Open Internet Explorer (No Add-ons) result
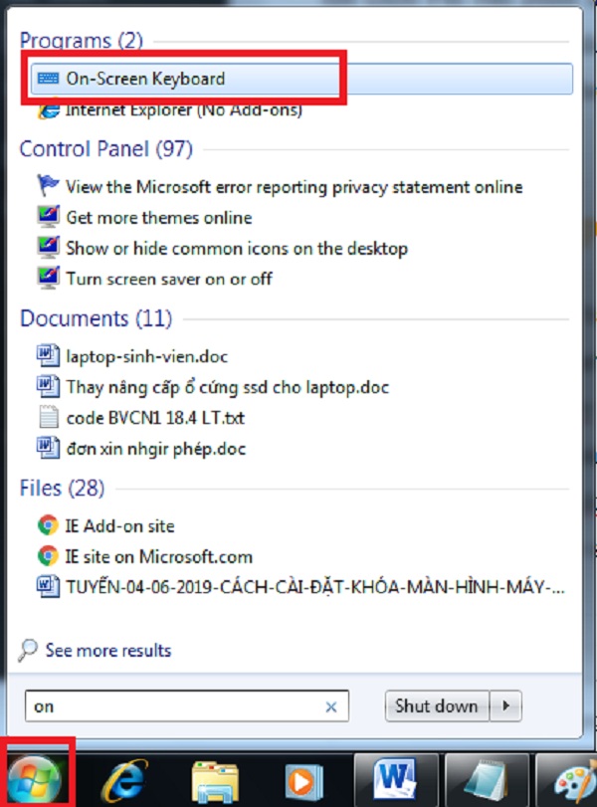The height and width of the screenshot is (807, 597). point(183,109)
